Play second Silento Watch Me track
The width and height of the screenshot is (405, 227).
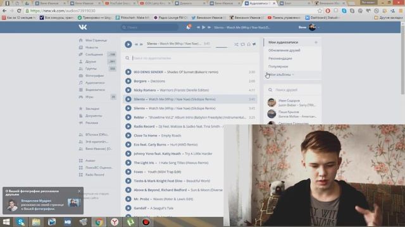coord(128,108)
